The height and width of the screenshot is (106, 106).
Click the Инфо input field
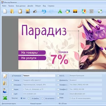click(x=86, y=98)
